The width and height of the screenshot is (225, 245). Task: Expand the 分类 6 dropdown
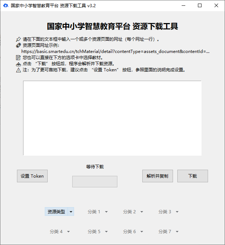click(x=133, y=232)
